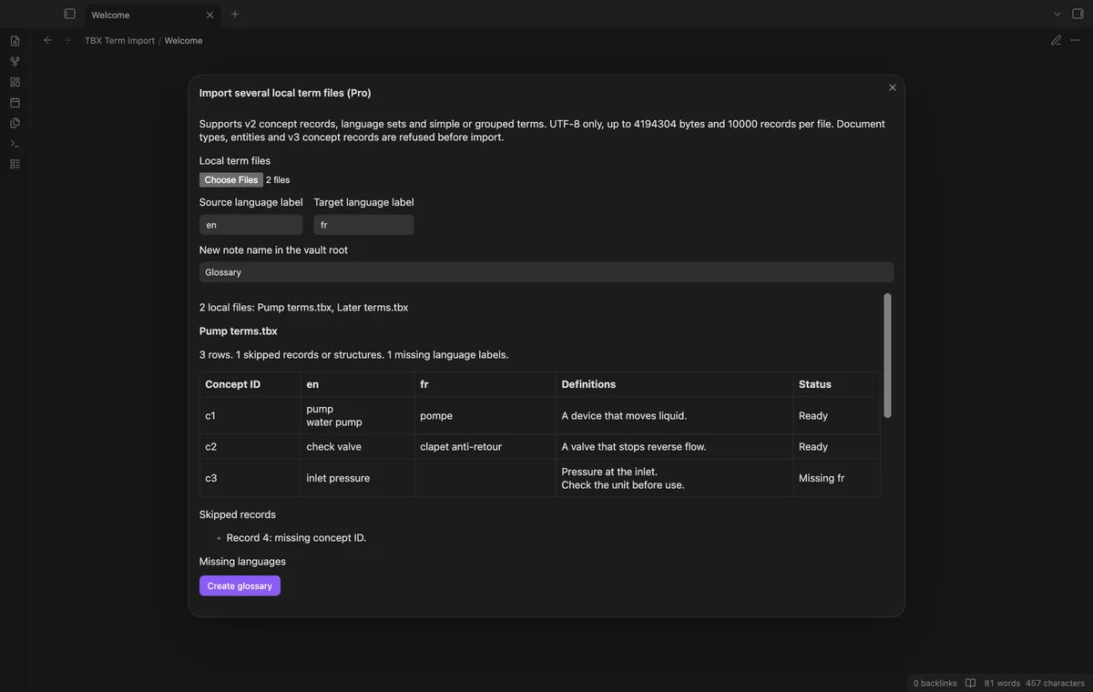
Task: Click the bottom list icon in left ribbon
Action: click(15, 164)
